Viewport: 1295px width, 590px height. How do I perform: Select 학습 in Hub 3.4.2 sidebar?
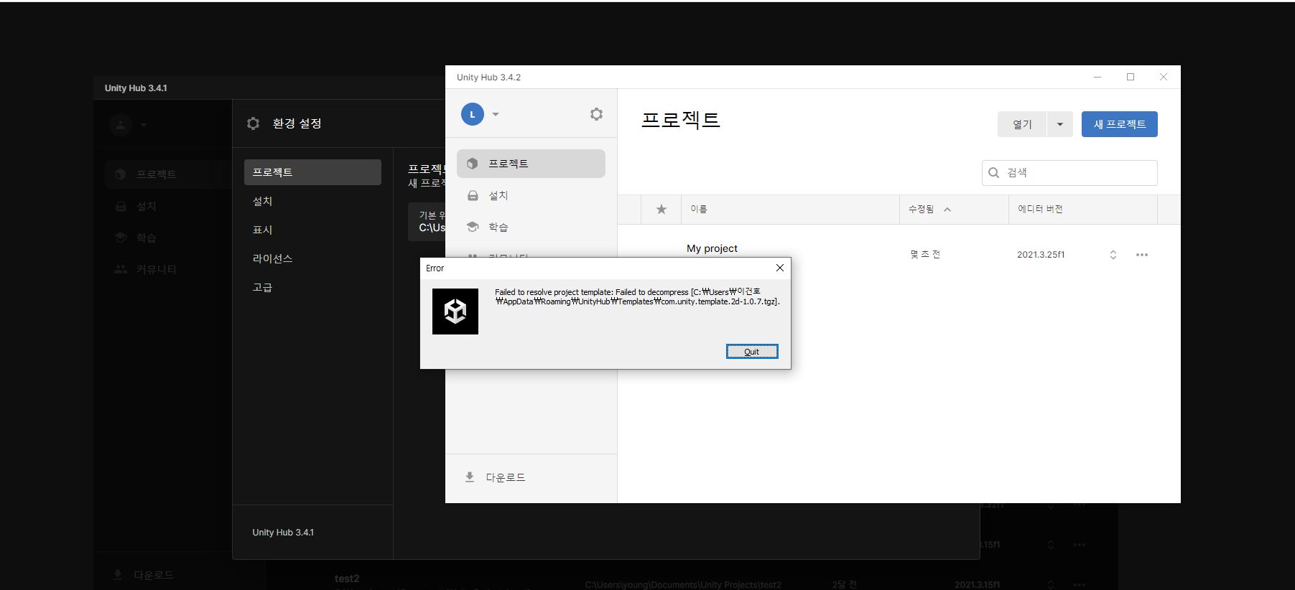pos(531,227)
